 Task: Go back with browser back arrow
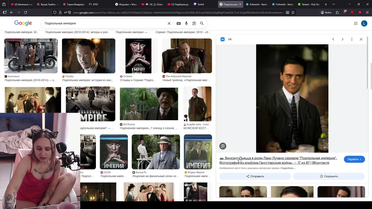point(12,12)
